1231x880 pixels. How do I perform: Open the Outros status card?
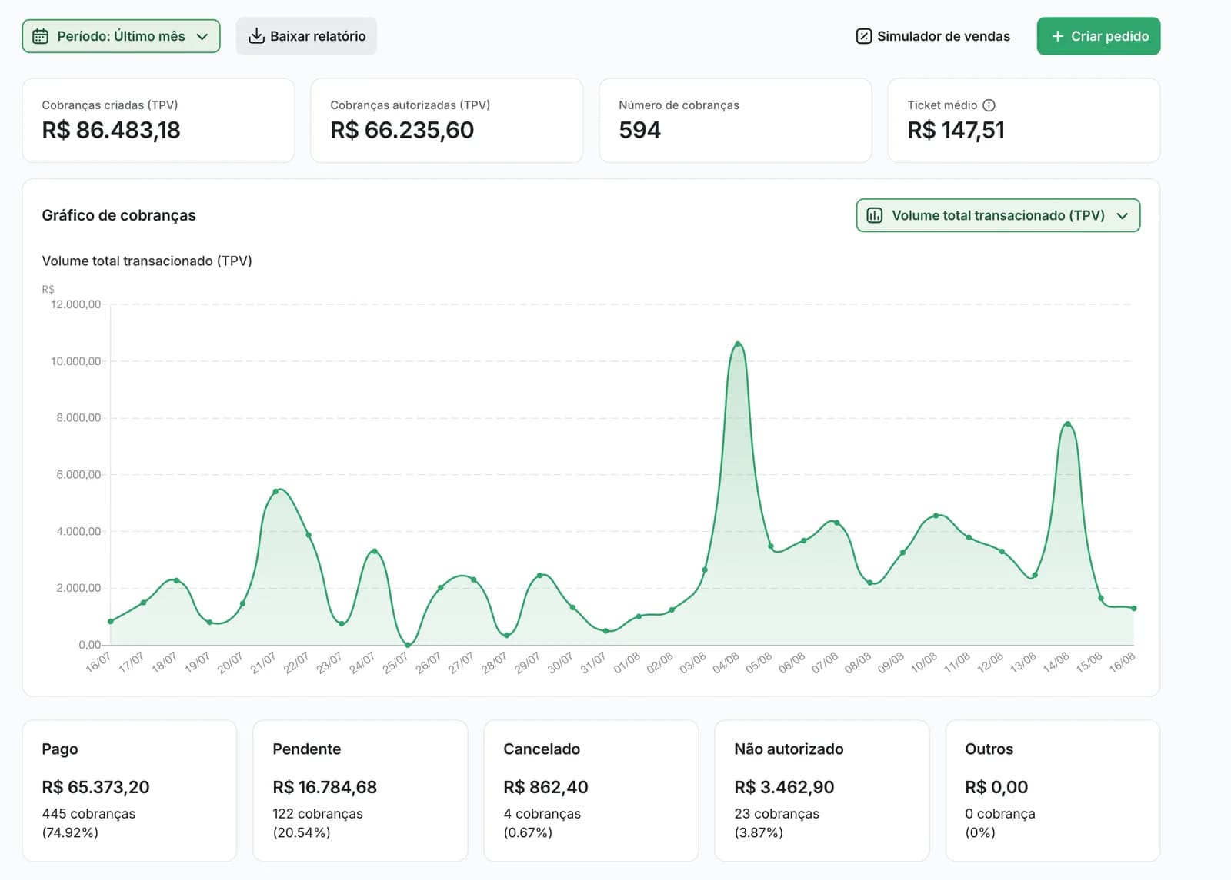tap(1053, 790)
